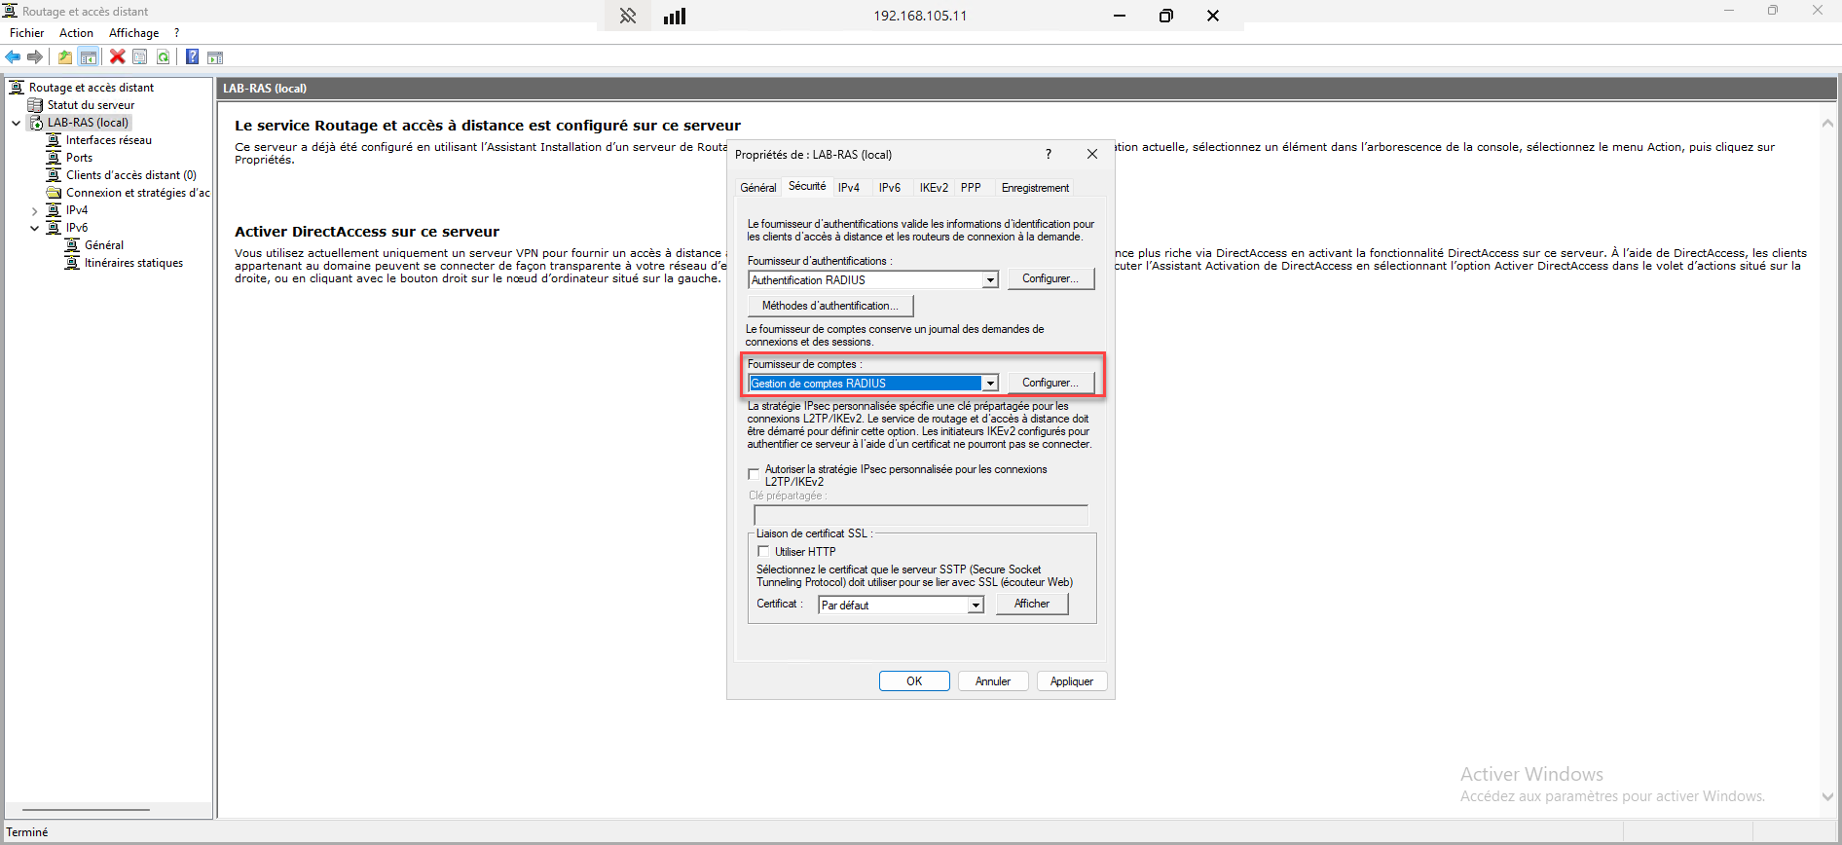1842x845 pixels.
Task: Toggle the Show/Hide console tree icon
Action: coord(89,57)
